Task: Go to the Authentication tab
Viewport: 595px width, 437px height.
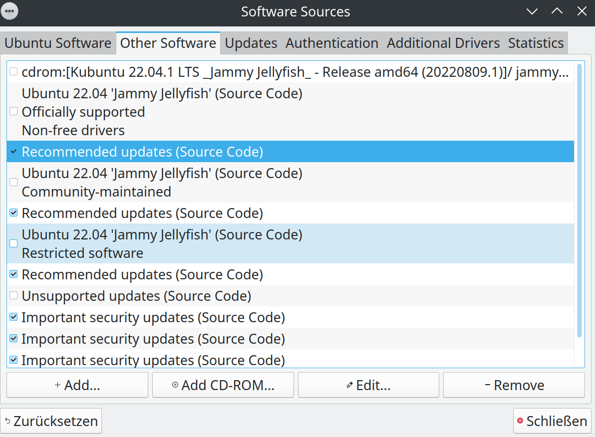Action: (x=332, y=43)
